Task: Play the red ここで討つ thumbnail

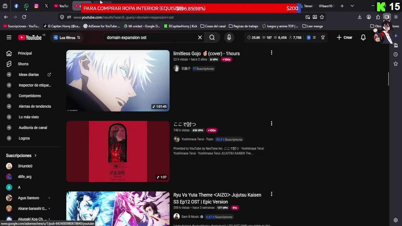Action: tap(118, 151)
